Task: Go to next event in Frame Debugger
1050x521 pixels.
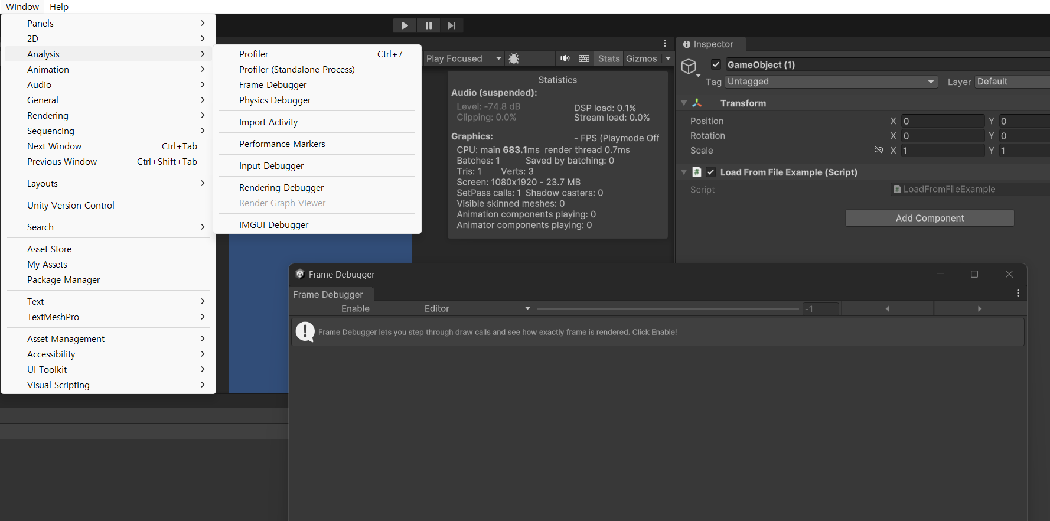Action: pos(979,308)
